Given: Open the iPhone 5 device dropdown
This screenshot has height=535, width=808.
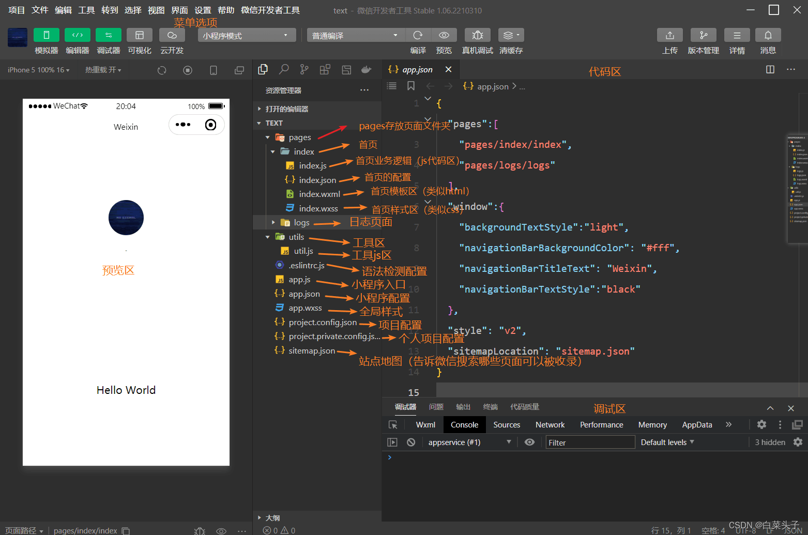Looking at the screenshot, I should point(38,70).
